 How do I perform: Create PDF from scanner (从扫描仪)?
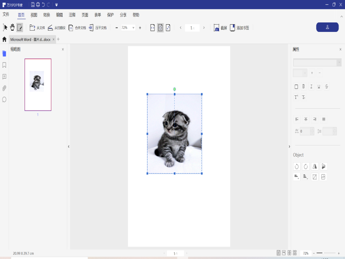point(57,28)
